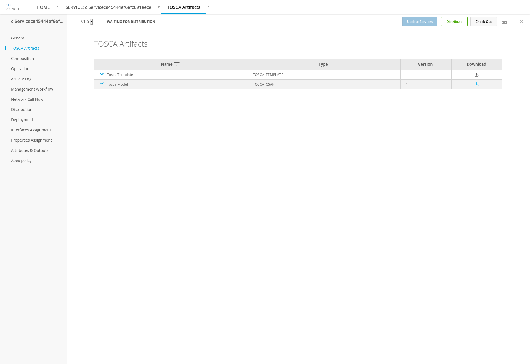This screenshot has height=364, width=530.
Task: Click the archive icon in the top toolbar
Action: [504, 22]
